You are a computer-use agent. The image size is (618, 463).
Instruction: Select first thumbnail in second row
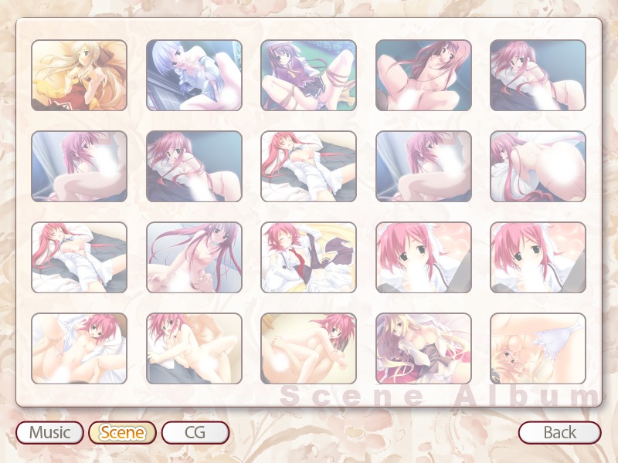(x=80, y=166)
